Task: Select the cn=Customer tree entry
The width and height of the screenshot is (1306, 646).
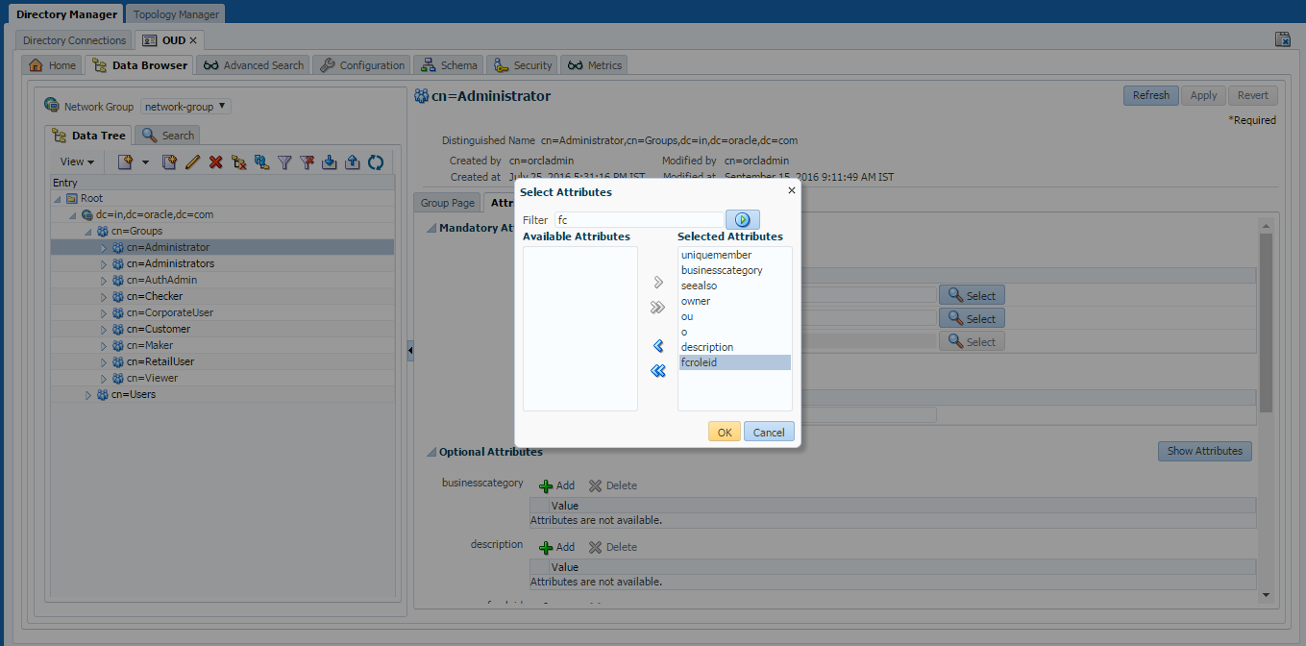Action: [158, 329]
